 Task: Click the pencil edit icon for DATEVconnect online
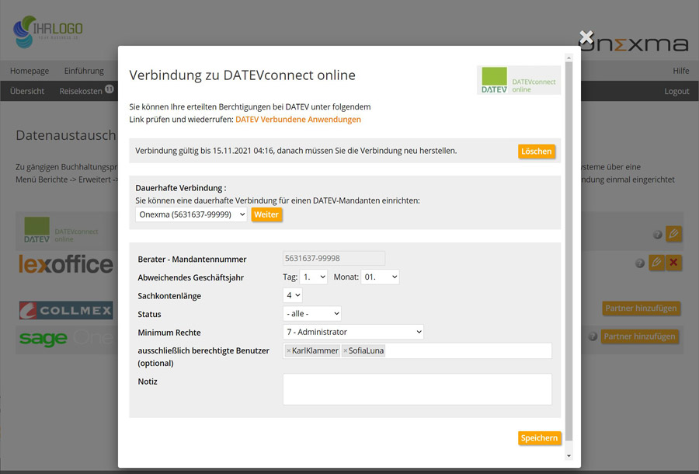click(x=673, y=234)
